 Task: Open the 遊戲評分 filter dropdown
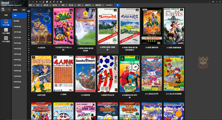[x=89, y=5]
